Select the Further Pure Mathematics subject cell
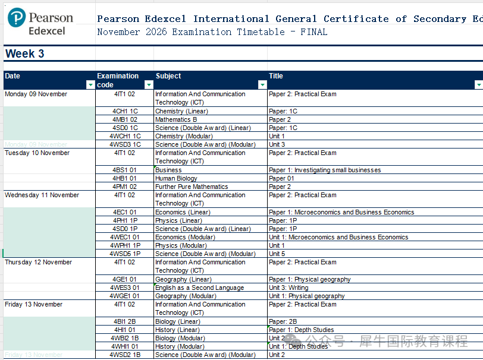Image resolution: width=483 pixels, height=360 pixels. tap(211, 187)
